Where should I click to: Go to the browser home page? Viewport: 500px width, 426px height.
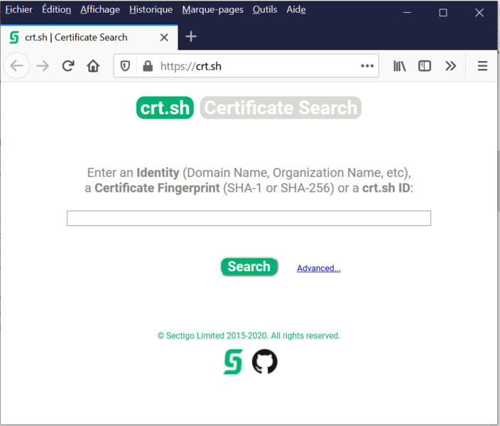point(93,66)
